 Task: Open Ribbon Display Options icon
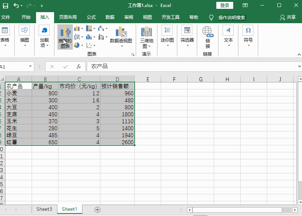pyautogui.click(x=245, y=6)
